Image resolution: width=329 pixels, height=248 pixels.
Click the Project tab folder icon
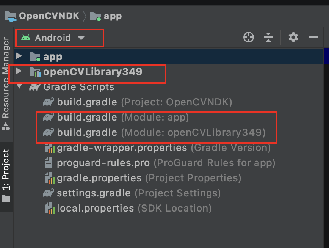pos(5,198)
